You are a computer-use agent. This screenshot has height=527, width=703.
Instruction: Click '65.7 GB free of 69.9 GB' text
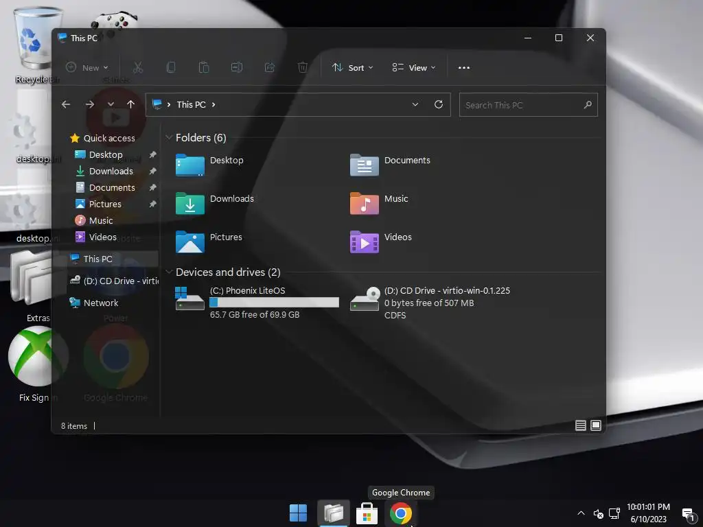[255, 314]
